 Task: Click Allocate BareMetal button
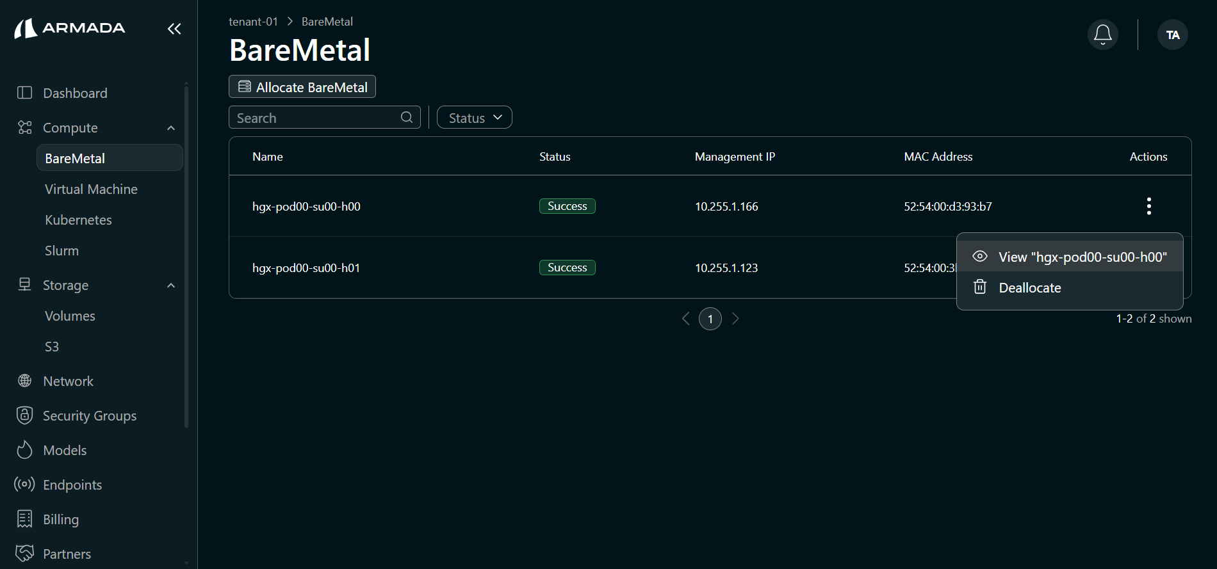click(x=302, y=86)
